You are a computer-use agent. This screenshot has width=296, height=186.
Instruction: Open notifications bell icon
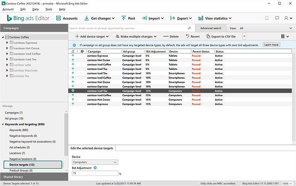click(x=267, y=18)
